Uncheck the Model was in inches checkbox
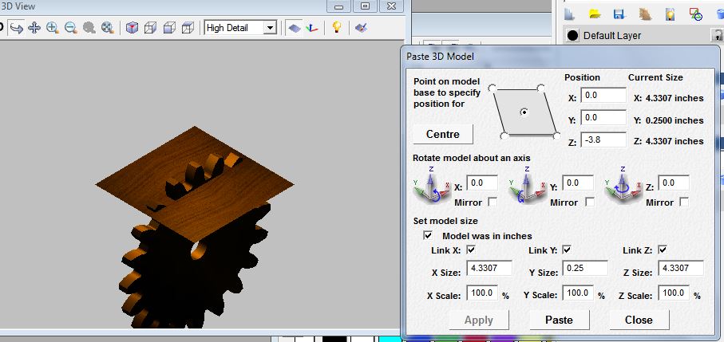The width and height of the screenshot is (724, 342). [428, 236]
